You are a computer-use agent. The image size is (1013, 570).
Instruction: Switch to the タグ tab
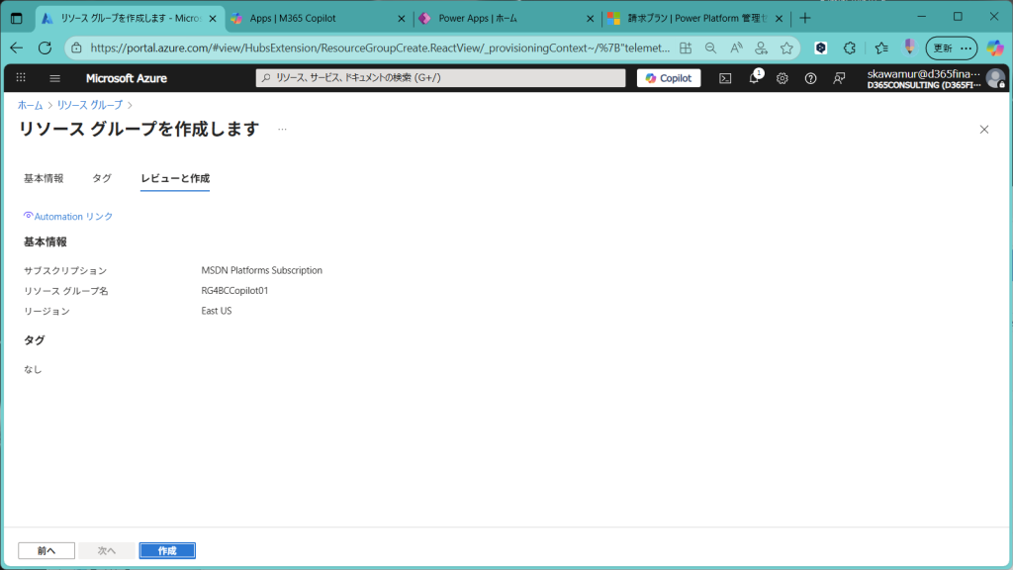pos(102,178)
